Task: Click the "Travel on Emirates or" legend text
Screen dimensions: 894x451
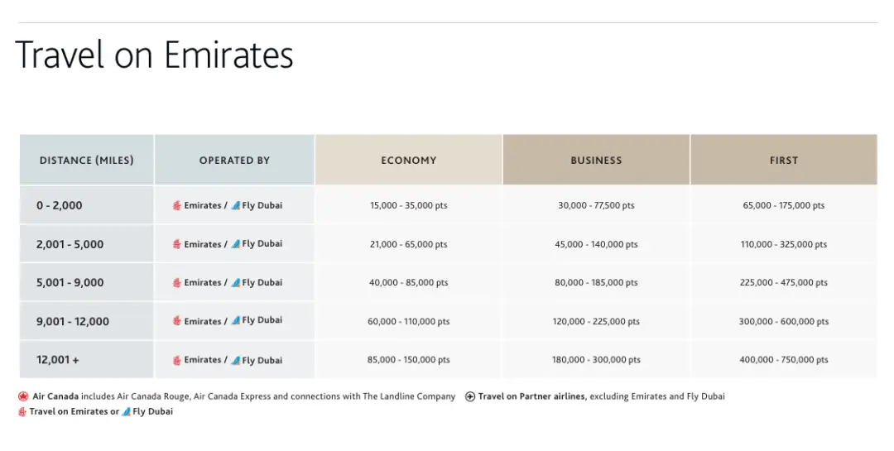Action: [74, 411]
